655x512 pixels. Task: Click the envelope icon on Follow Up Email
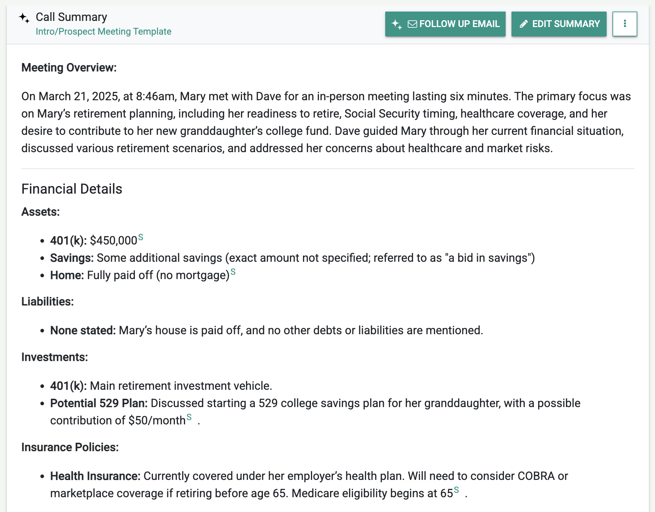(412, 24)
